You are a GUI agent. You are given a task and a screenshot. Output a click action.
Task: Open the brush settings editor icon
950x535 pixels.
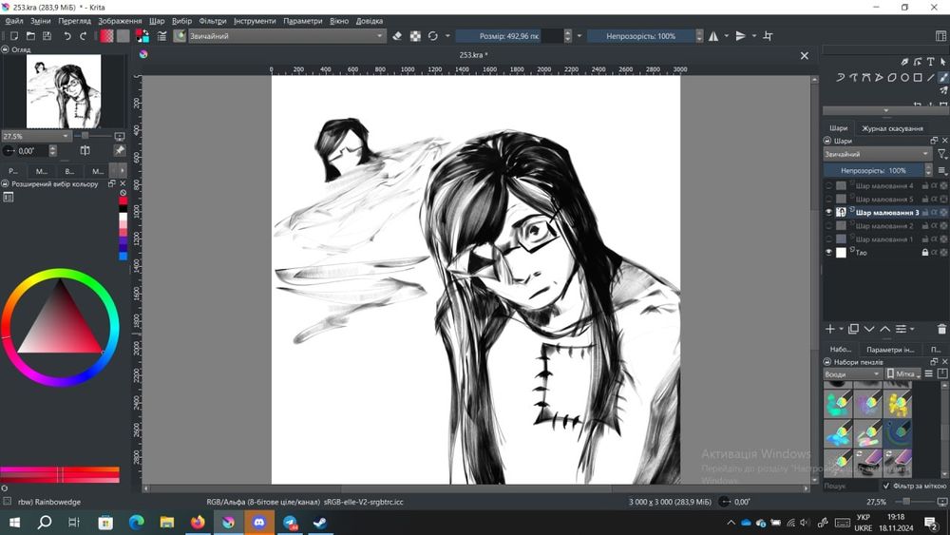pos(161,36)
